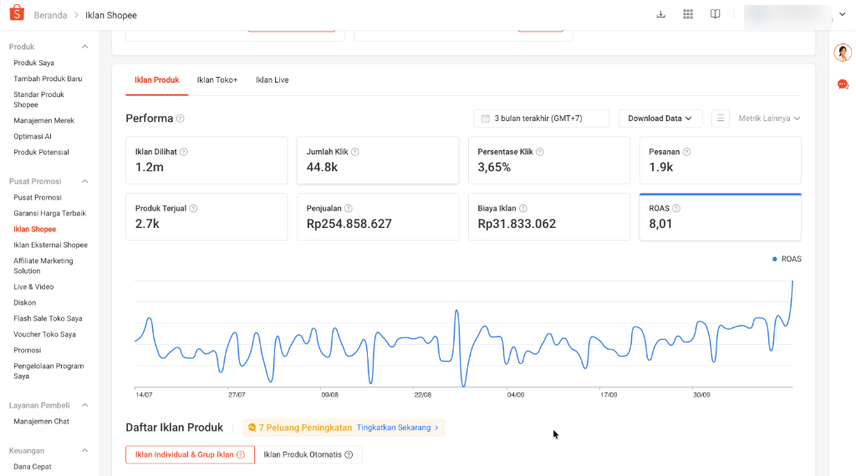
Task: Open Affiliate Marketing Solution
Action: (43, 266)
